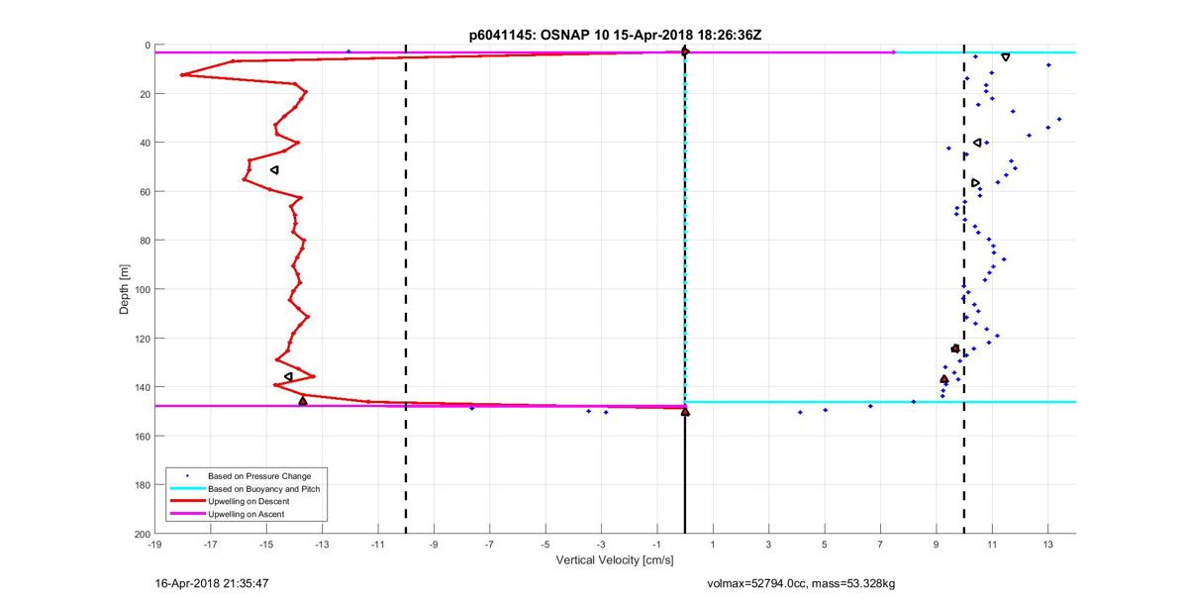Click the magenta line swatch in legend

point(185,515)
